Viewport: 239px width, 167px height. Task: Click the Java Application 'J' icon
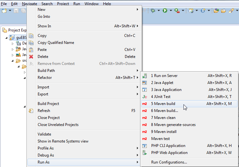pos(145,90)
